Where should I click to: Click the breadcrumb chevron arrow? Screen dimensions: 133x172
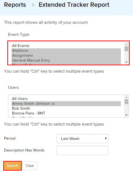tap(33, 5)
